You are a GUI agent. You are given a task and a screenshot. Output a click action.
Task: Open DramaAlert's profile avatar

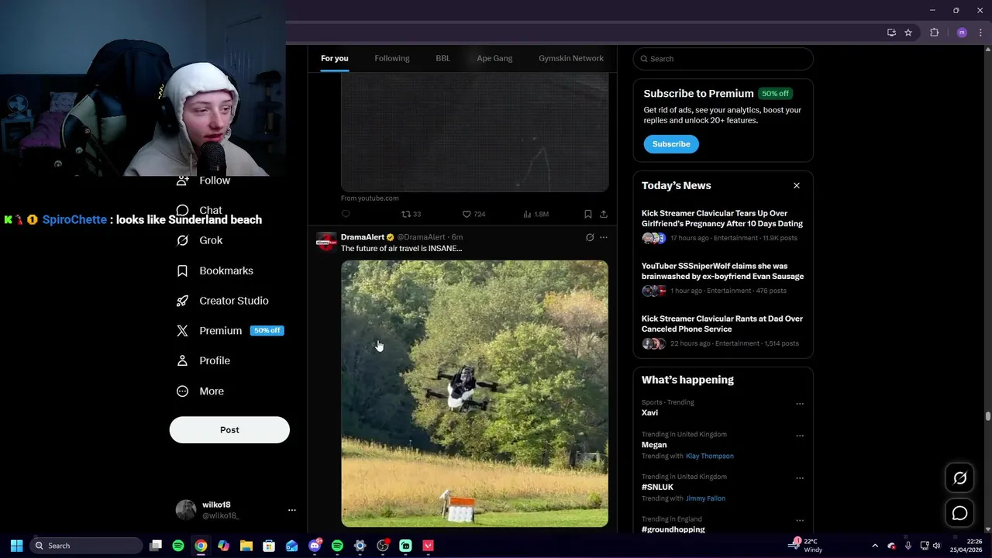point(326,242)
